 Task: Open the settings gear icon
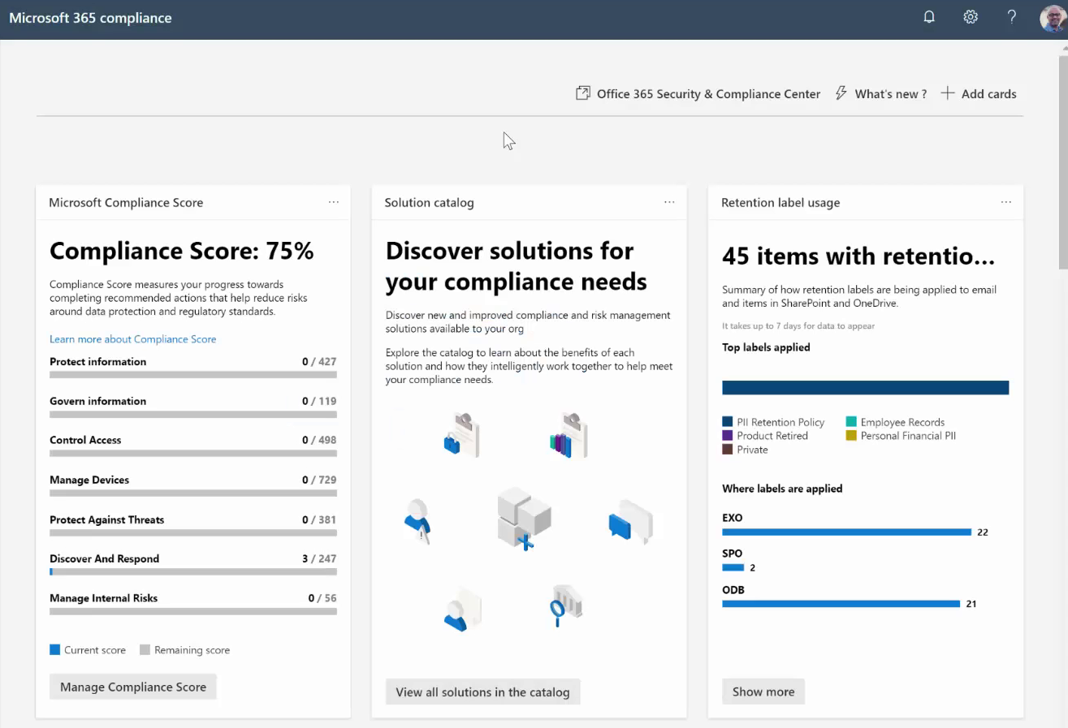point(971,17)
